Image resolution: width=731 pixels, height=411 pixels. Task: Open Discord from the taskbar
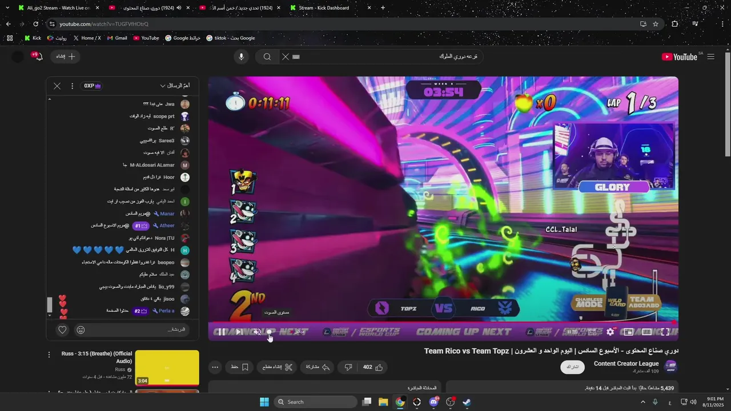click(x=433, y=402)
